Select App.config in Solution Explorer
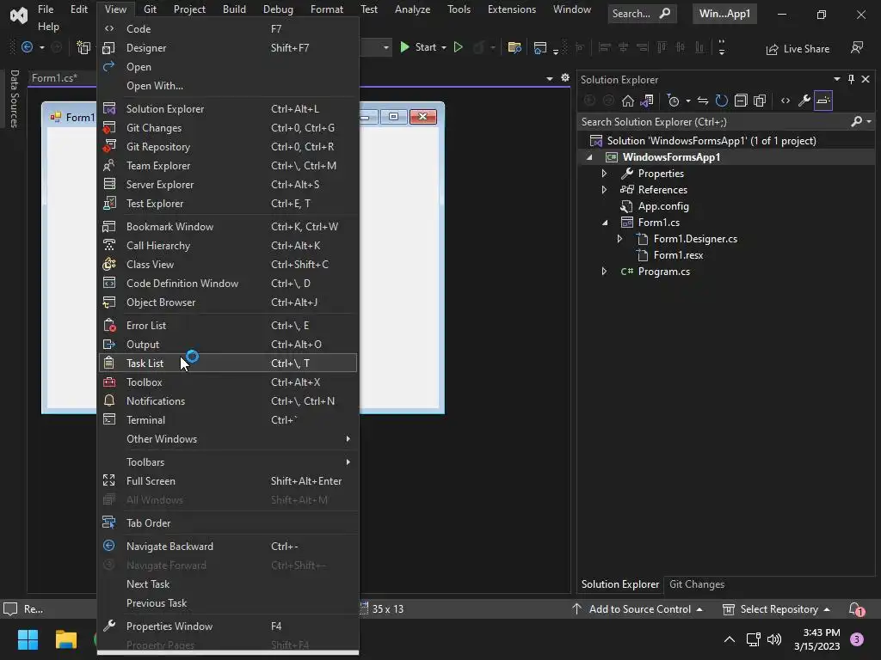The height and width of the screenshot is (660, 881). tap(663, 206)
